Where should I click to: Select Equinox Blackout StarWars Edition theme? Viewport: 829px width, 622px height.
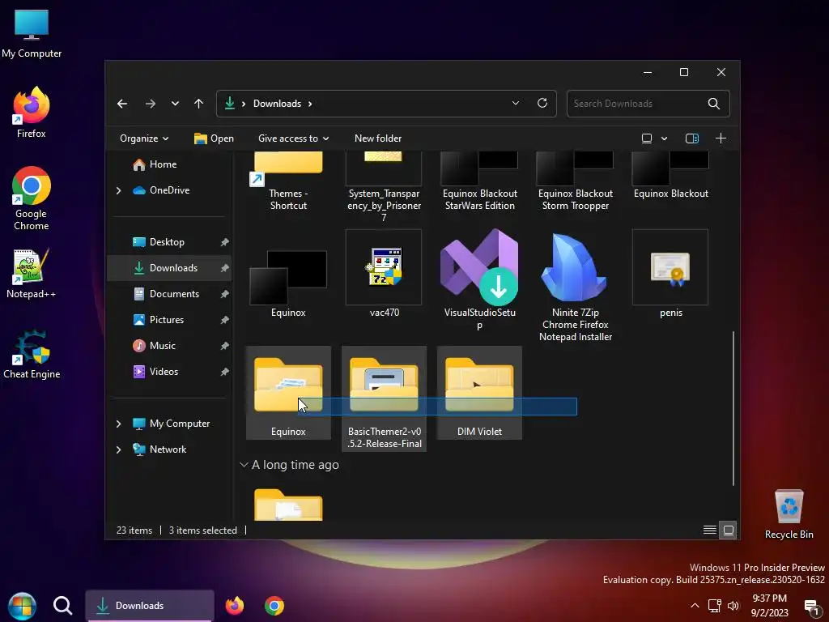479,181
